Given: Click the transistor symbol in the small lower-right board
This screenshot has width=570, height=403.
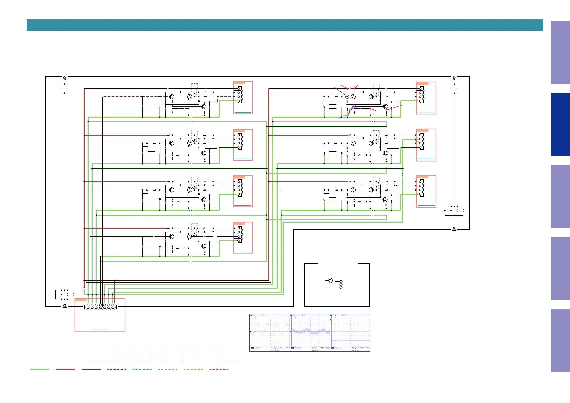Looking at the screenshot, I should click(x=330, y=281).
